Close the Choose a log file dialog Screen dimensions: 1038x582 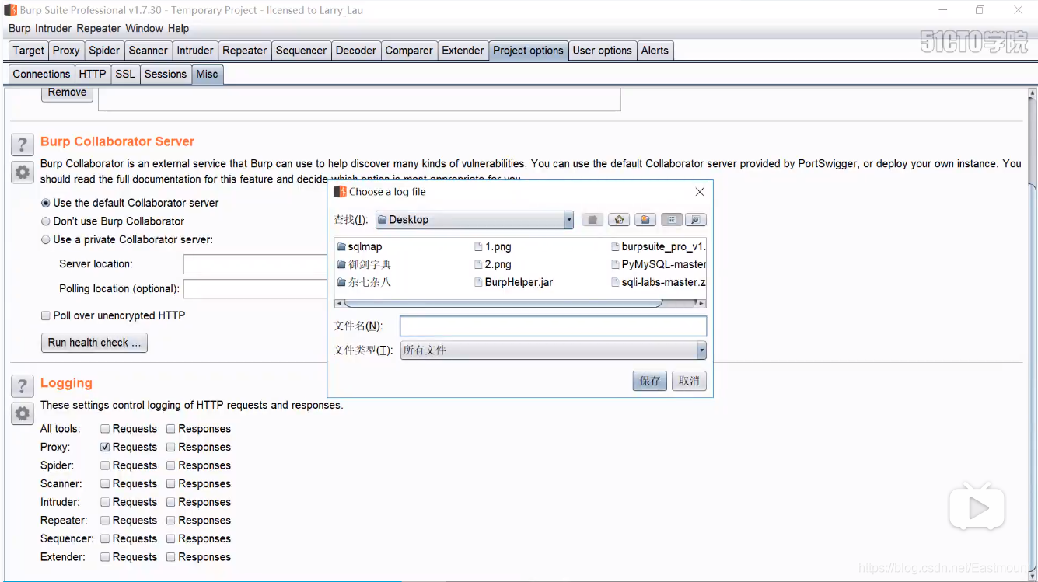pyautogui.click(x=700, y=192)
